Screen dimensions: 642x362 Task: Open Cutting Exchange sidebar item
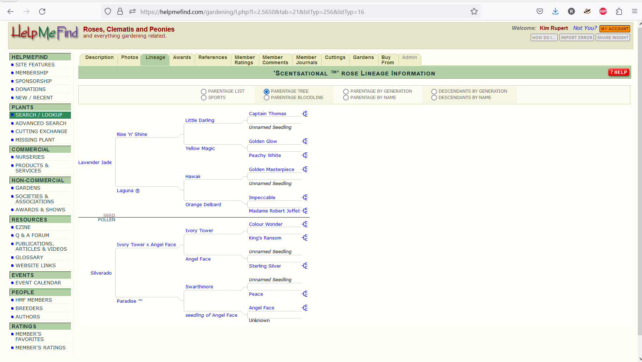pos(41,131)
